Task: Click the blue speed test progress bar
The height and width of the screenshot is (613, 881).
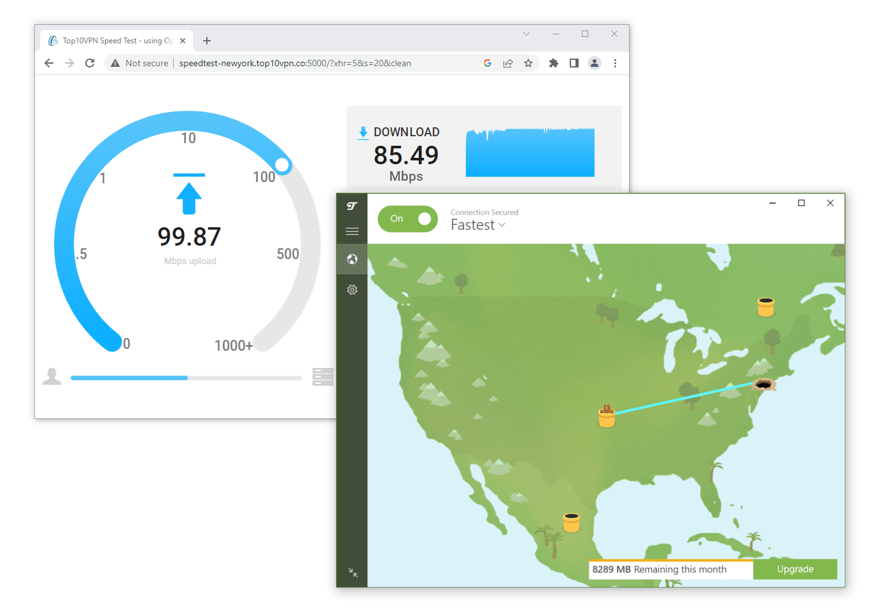Action: coord(127,377)
